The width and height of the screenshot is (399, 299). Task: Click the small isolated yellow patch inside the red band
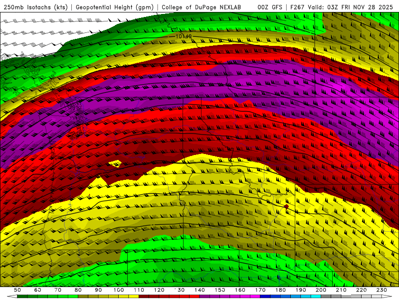point(115,163)
